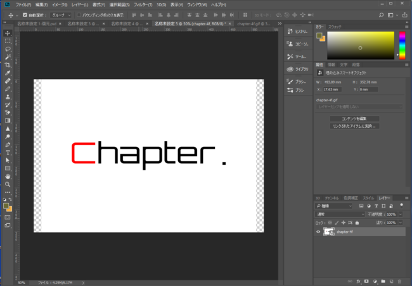This screenshot has height=286, width=412.
Task: Open the layer blend mode 通常 dropdown
Action: pyautogui.click(x=340, y=214)
